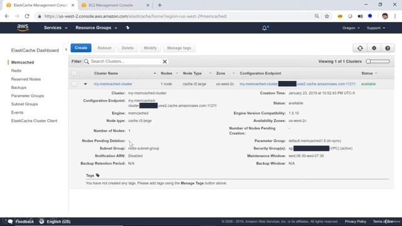This screenshot has height=226, width=402.
Task: Click the cache.r5.large node type cell
Action: coord(194,84)
